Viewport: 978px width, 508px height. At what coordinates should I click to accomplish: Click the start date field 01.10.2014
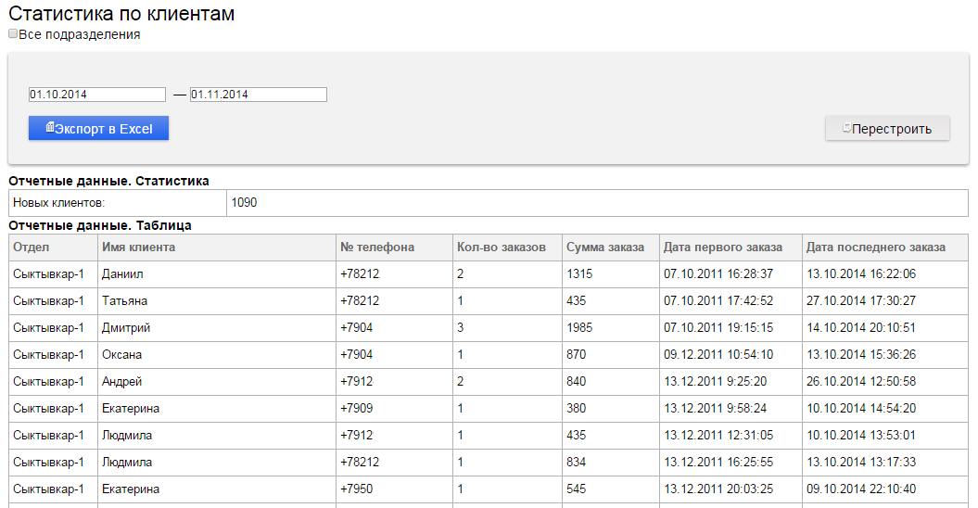point(97,95)
